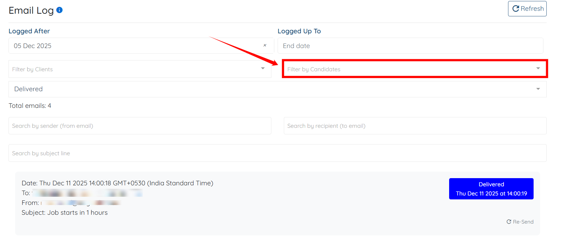Image resolution: width=566 pixels, height=236 pixels.
Task: Click the Filter by Candidates field
Action: point(415,69)
